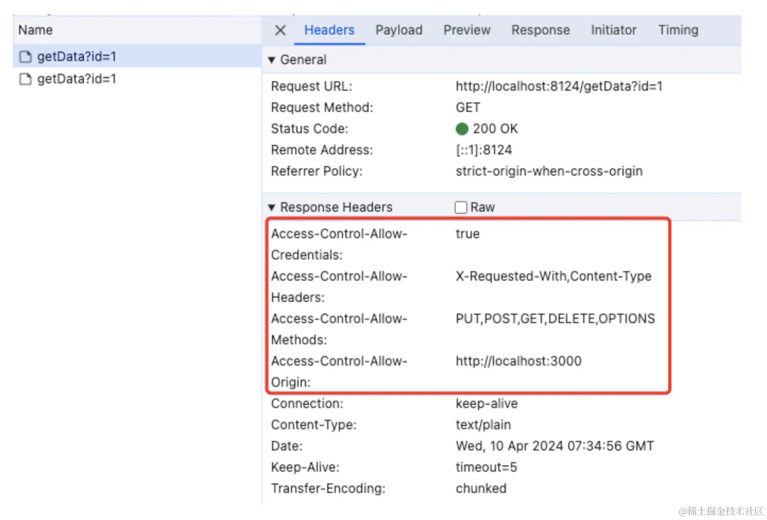Click the Access-Control-Allow-Credentials value true
The image size is (767, 520).
pos(467,234)
